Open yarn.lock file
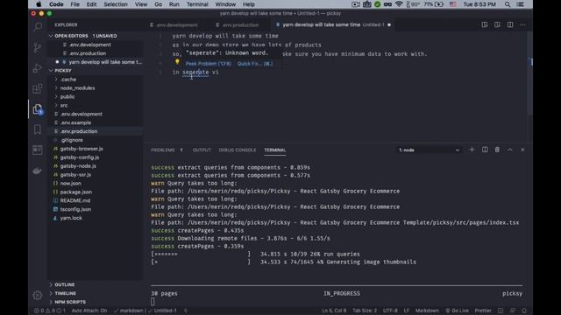This screenshot has height=315, width=561. click(71, 218)
